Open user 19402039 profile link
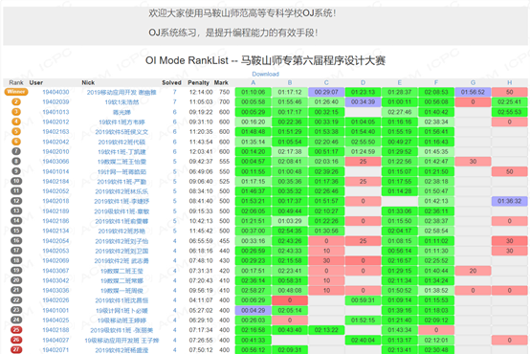 (x=55, y=101)
